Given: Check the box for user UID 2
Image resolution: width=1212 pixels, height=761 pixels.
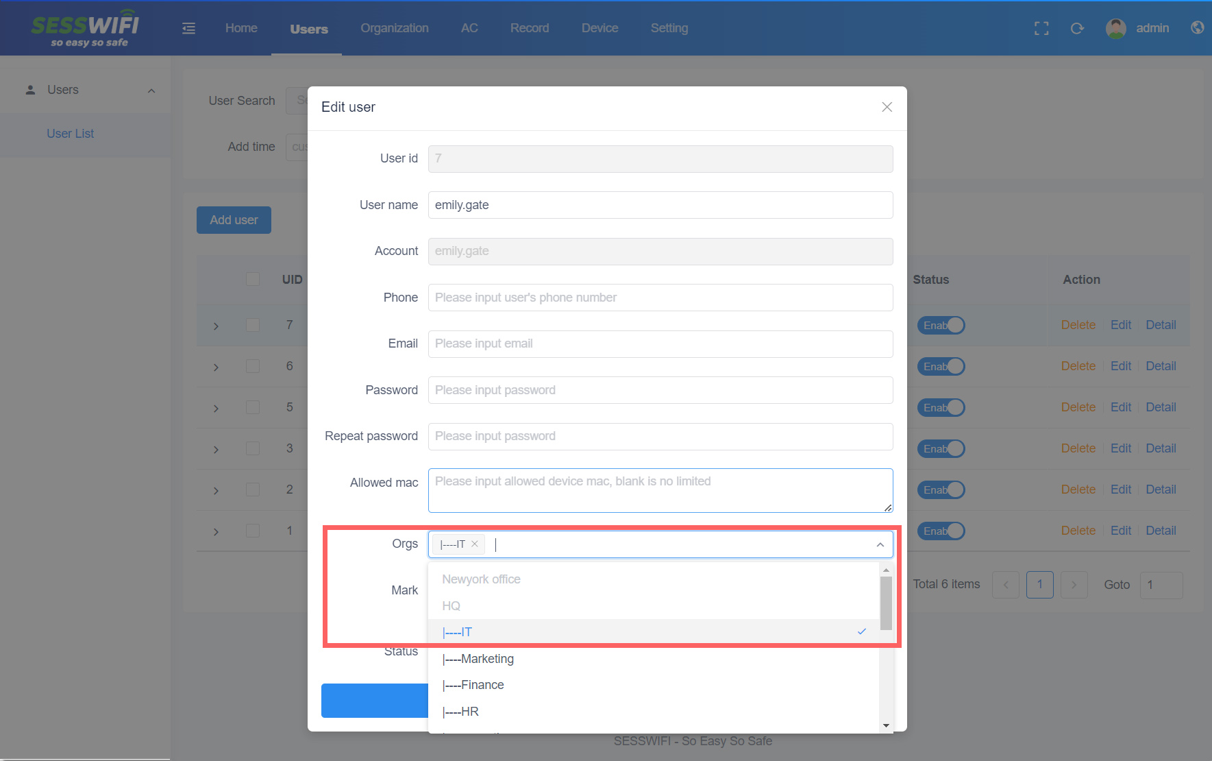Looking at the screenshot, I should point(253,490).
